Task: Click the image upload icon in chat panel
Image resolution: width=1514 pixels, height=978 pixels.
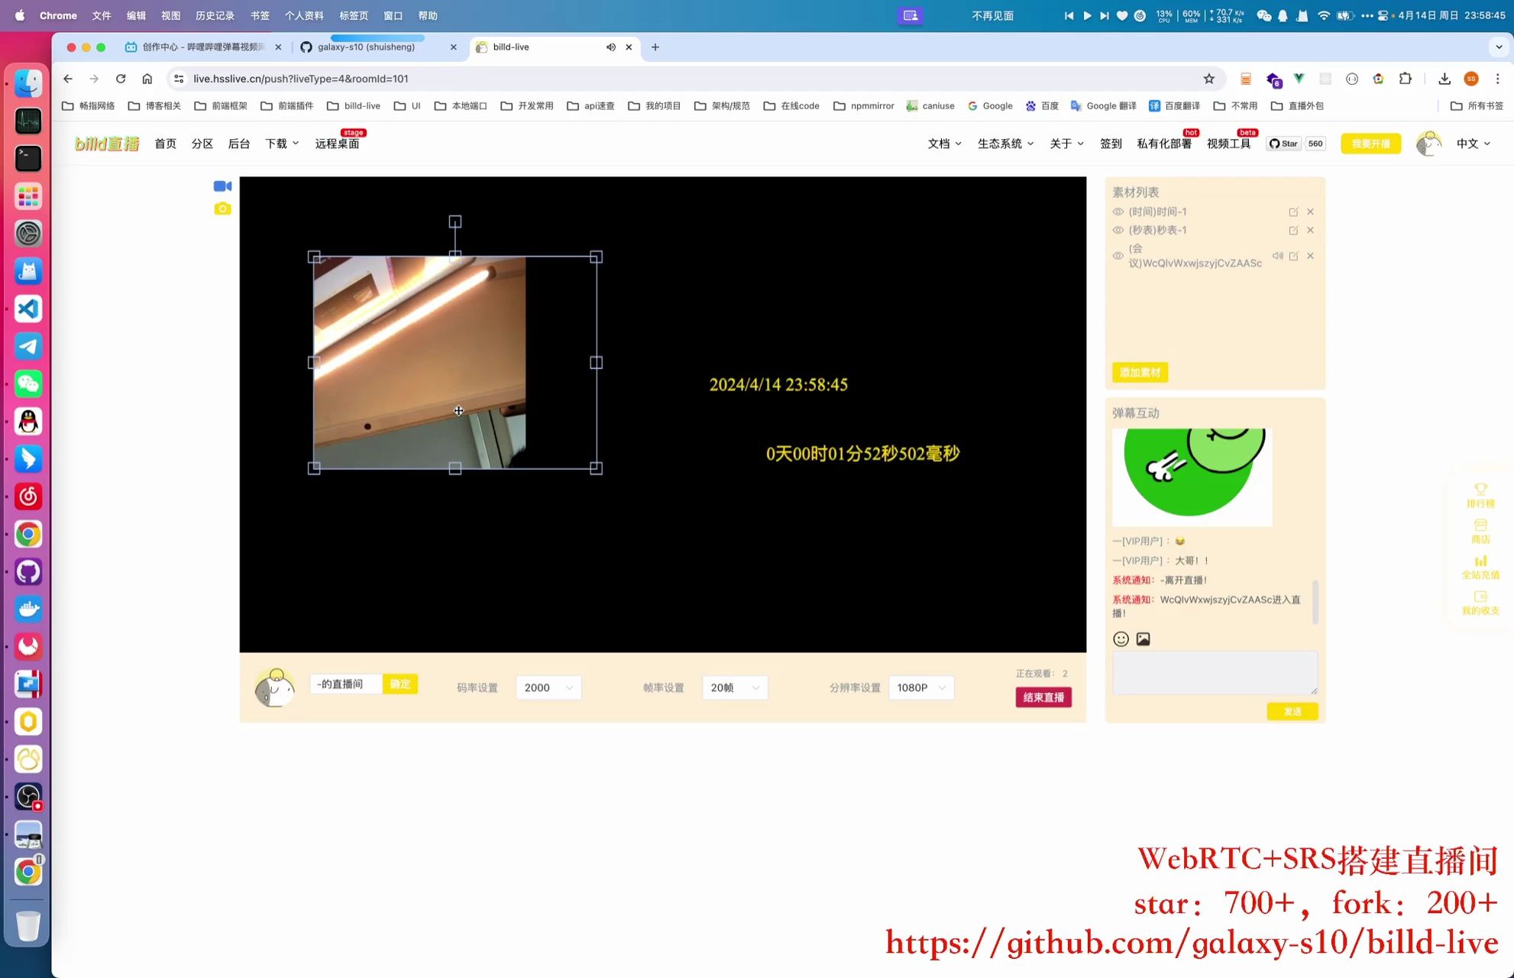Action: [1143, 638]
